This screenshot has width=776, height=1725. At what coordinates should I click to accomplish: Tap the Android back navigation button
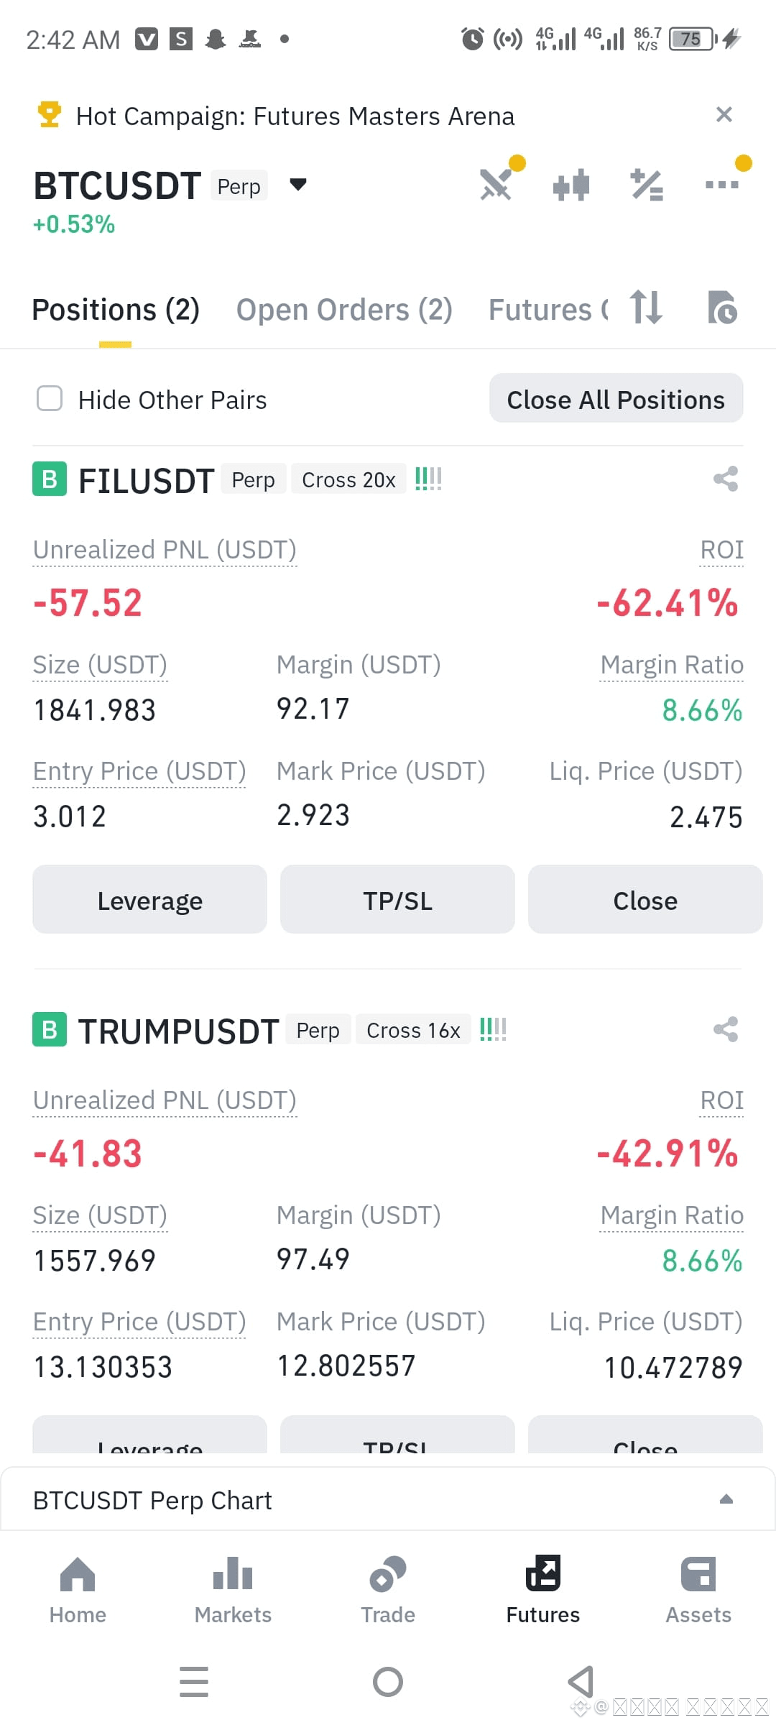pyautogui.click(x=581, y=1682)
